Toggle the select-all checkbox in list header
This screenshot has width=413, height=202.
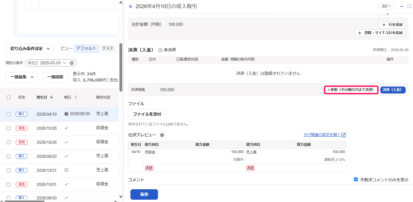[9, 97]
